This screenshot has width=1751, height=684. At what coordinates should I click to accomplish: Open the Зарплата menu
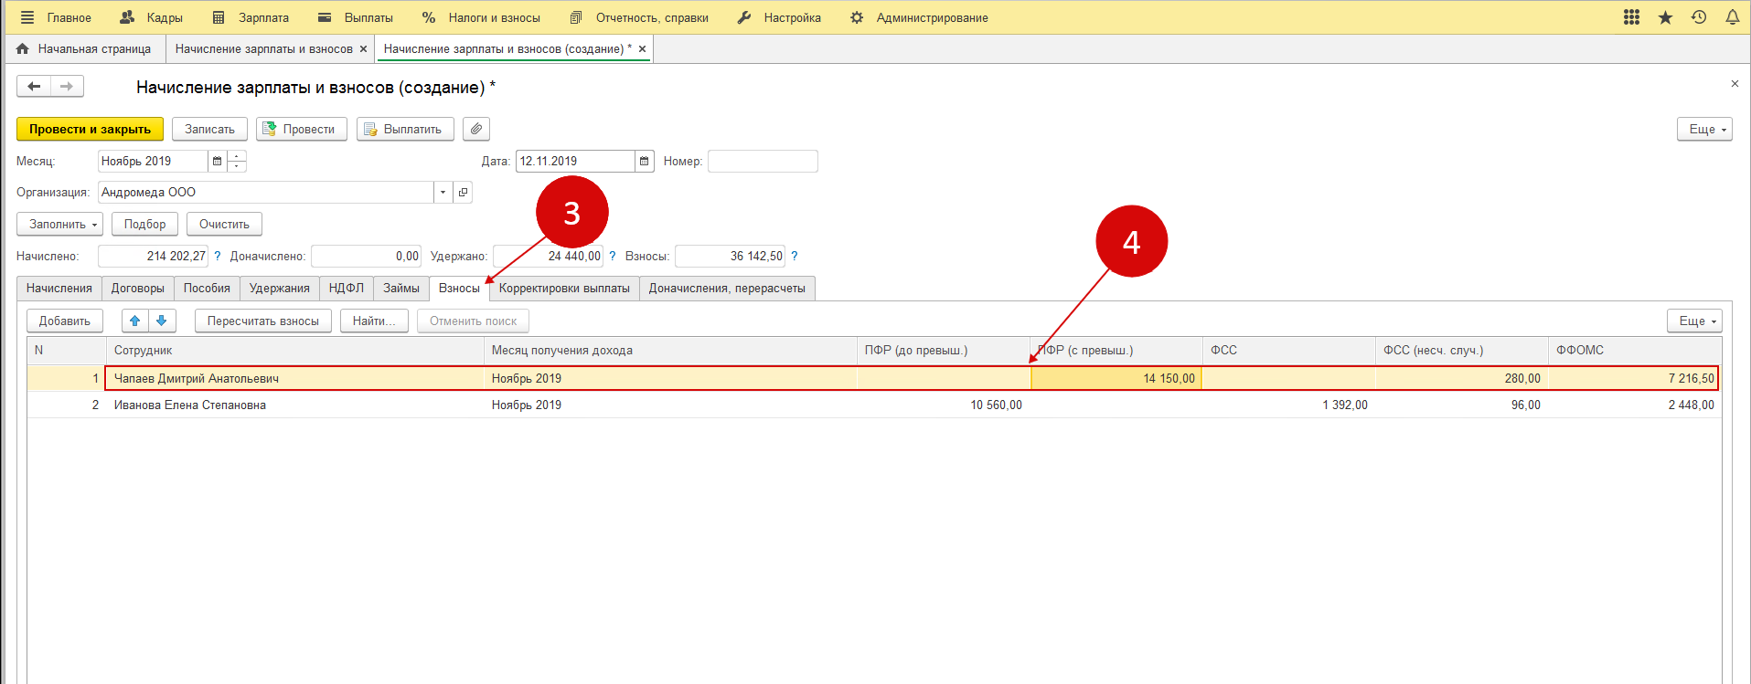[x=251, y=17]
